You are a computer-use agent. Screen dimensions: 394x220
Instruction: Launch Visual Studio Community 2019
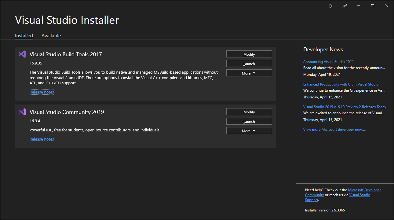pos(249,121)
